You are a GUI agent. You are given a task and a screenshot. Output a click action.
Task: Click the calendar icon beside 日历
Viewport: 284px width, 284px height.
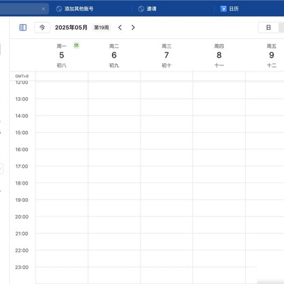pos(223,9)
